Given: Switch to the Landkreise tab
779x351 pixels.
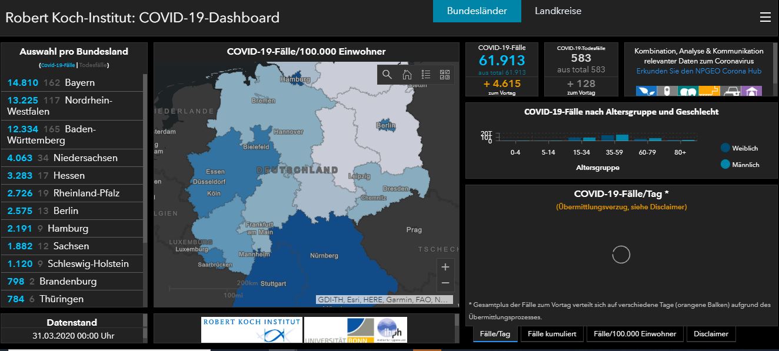Looking at the screenshot, I should coord(557,11).
